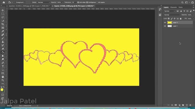This screenshot has height=109, width=195.
Task: Hide Layer 1 visibility eye
Action: click(x=165, y=26)
